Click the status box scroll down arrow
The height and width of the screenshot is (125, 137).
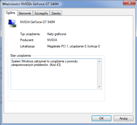[99, 87]
